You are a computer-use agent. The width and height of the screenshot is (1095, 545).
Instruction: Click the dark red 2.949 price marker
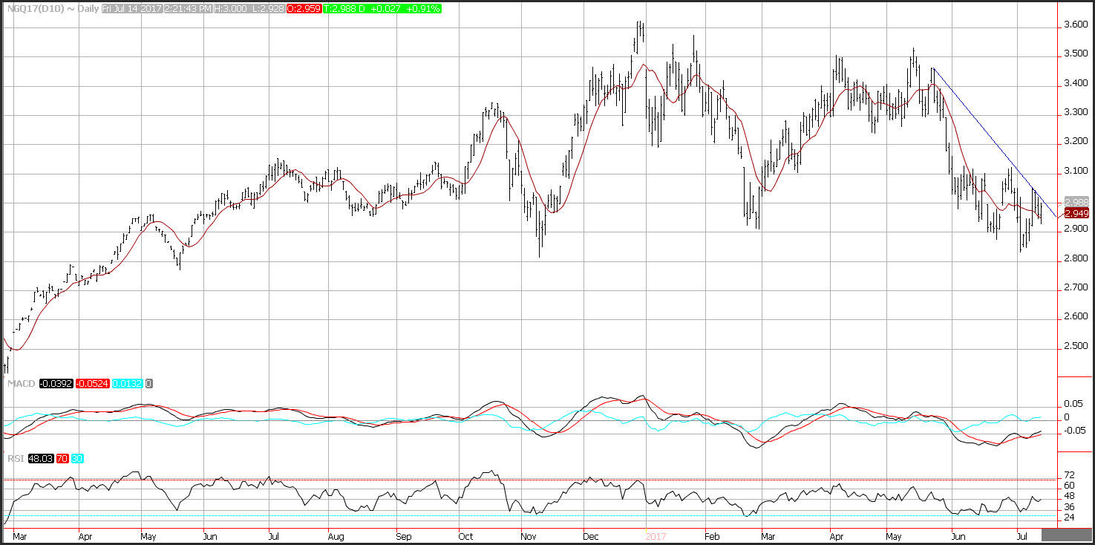[x=1076, y=214]
